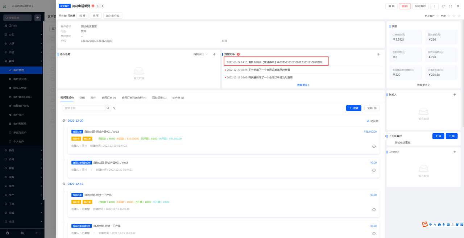Toggle the 热点客户 star
464x238 pixels.
pos(438,16)
